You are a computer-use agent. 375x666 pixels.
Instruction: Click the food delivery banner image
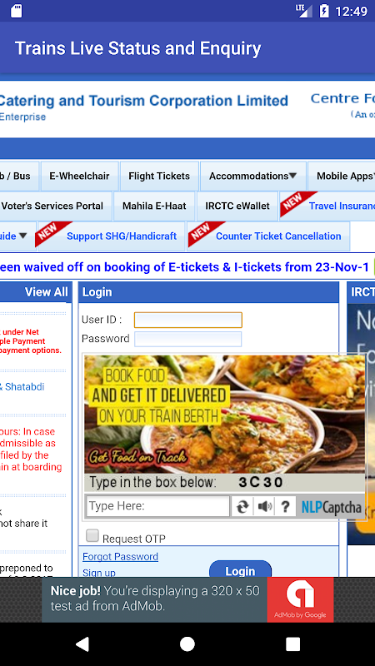(x=224, y=414)
